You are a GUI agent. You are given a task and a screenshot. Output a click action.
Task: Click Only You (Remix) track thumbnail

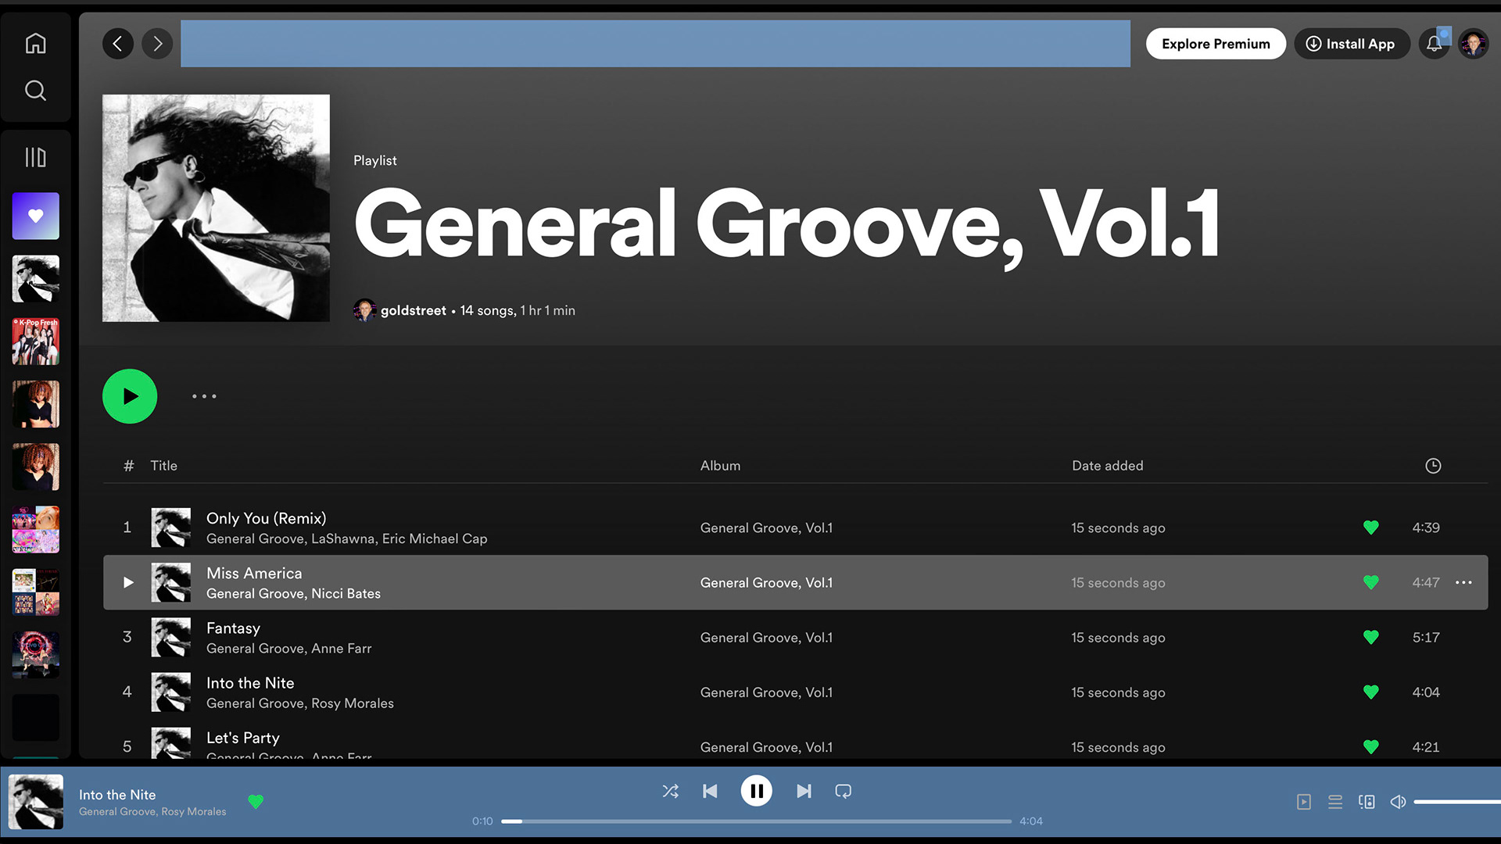(170, 527)
